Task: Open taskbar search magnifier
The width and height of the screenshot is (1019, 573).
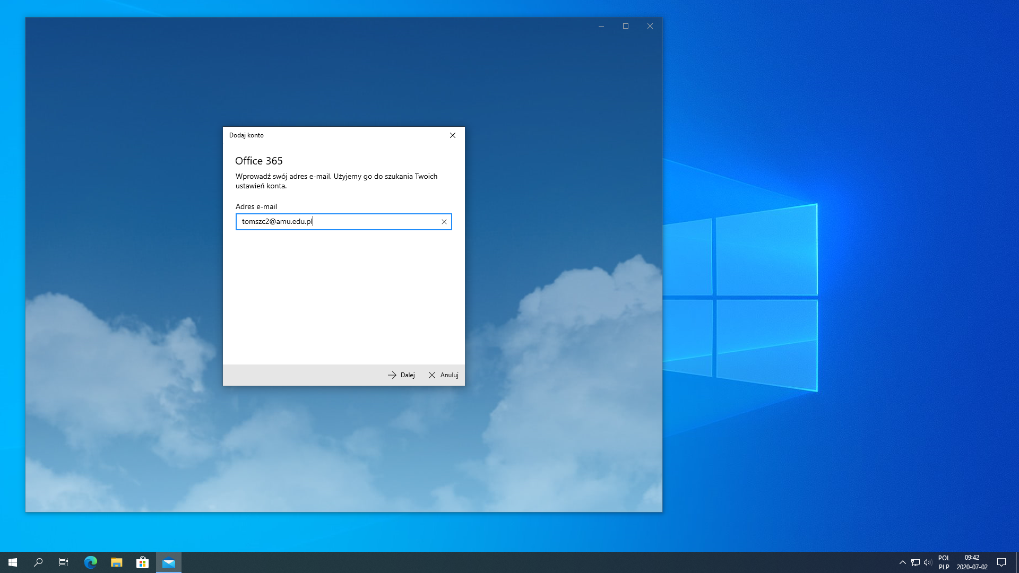Action: click(38, 562)
